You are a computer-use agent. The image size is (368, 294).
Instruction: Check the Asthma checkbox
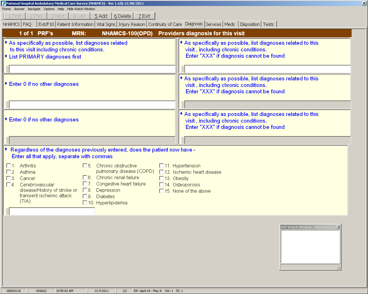[9, 172]
